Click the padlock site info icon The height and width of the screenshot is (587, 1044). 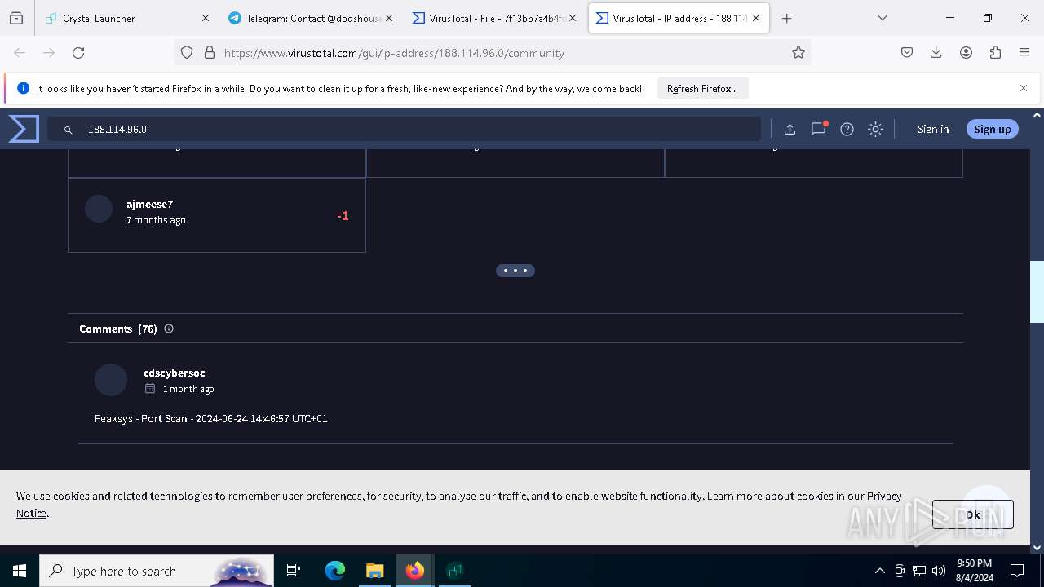coord(210,52)
